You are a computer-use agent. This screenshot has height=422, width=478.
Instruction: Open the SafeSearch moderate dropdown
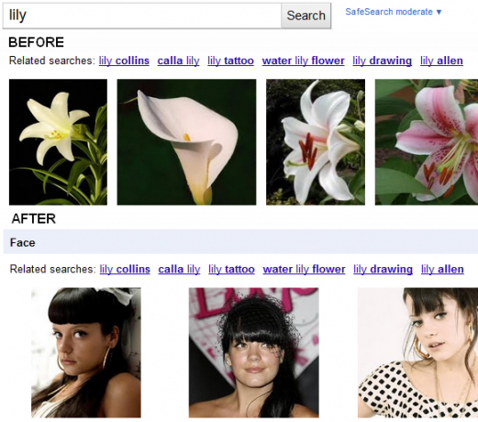(x=394, y=12)
